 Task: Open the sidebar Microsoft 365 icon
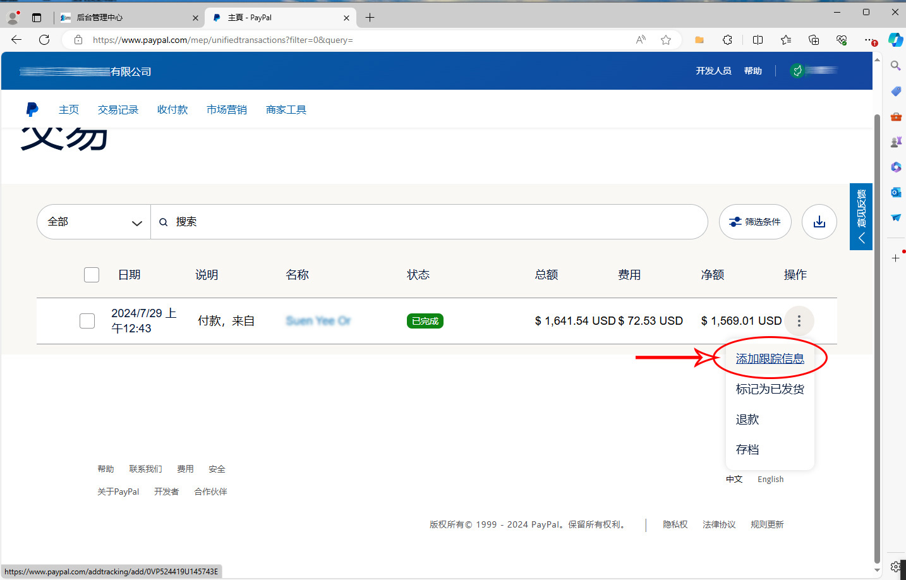coord(895,167)
